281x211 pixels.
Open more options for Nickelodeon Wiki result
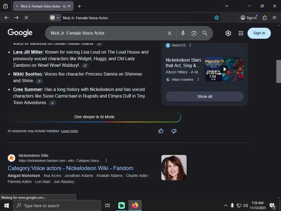click(x=106, y=160)
